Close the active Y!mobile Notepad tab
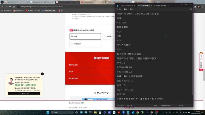Viewport: 205px width, 115px height. click(x=151, y=6)
